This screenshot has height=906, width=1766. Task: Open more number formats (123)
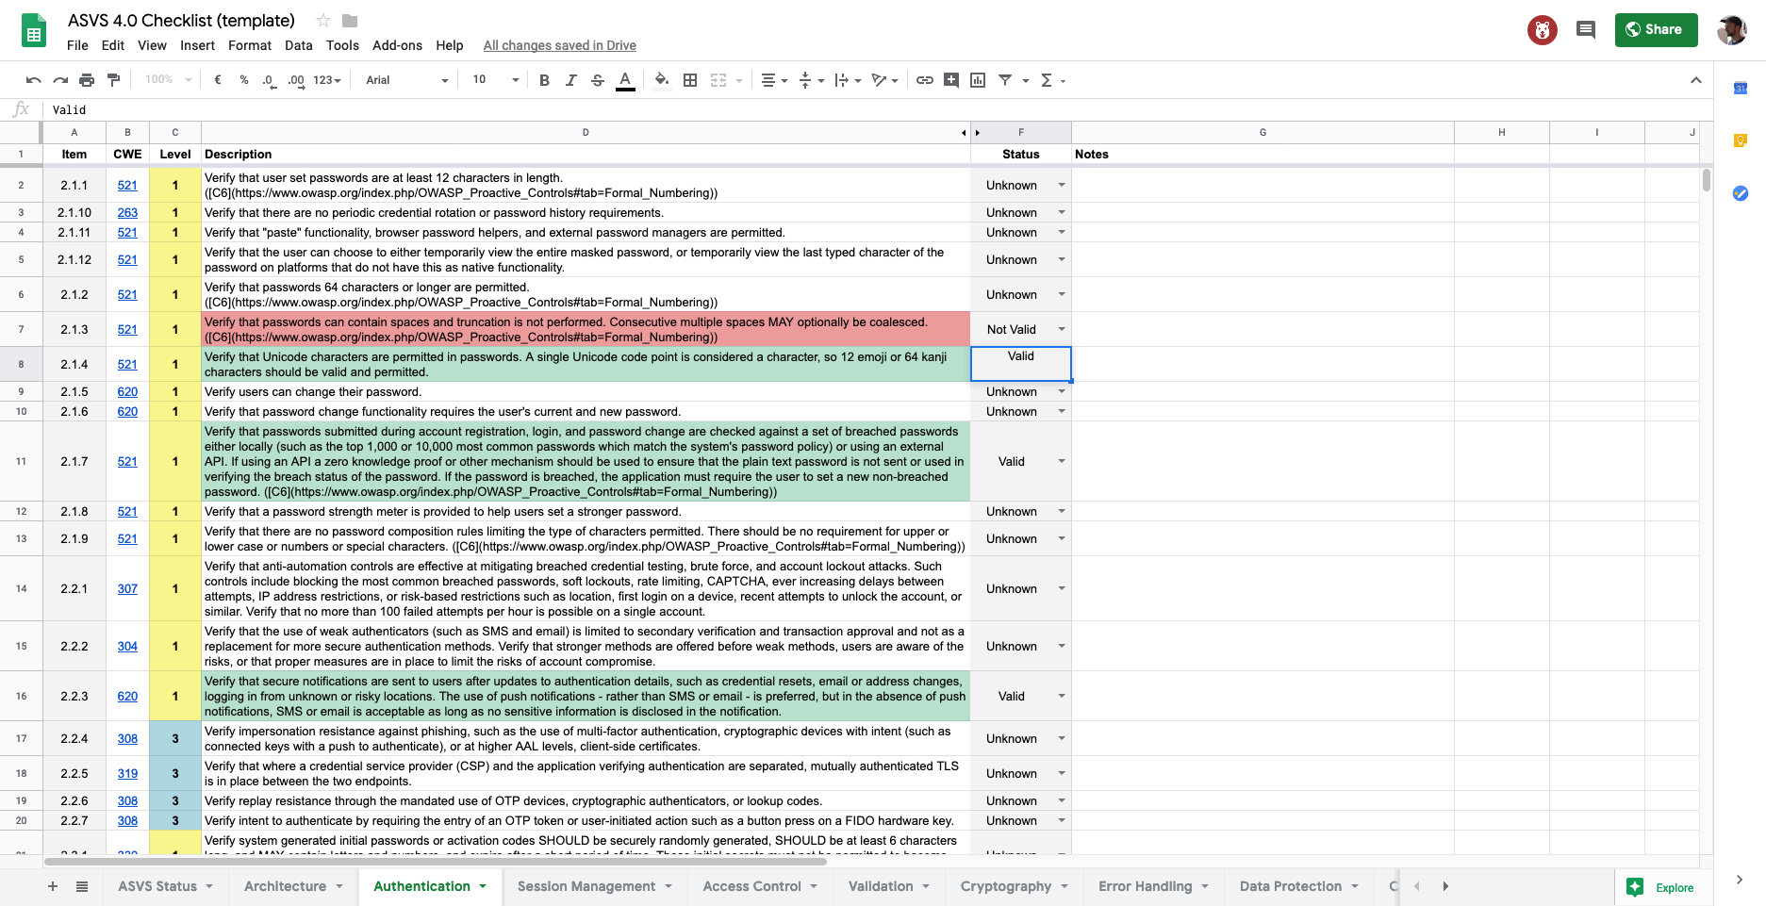326,80
